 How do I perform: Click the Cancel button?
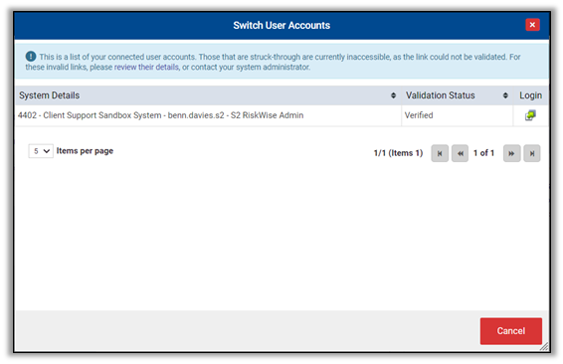511,331
